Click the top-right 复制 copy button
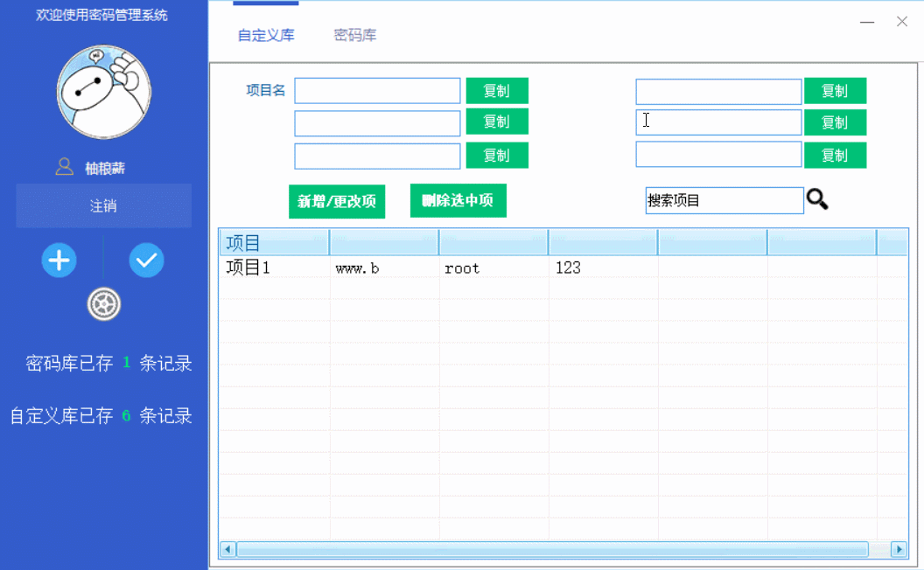Viewport: 924px width, 570px height. coord(836,90)
